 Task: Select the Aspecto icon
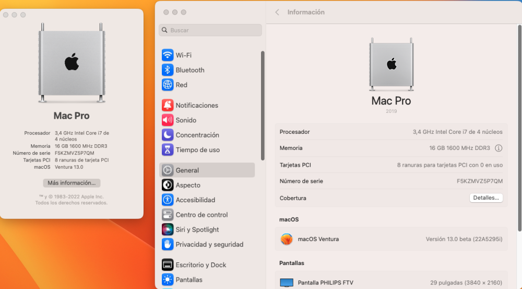168,185
